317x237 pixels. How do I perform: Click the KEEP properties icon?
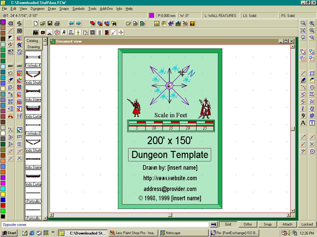[11, 66]
